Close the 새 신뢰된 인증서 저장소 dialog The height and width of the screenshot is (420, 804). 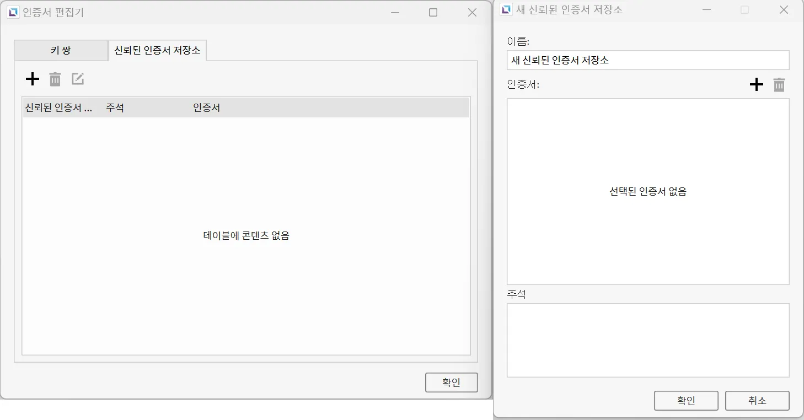coord(783,10)
